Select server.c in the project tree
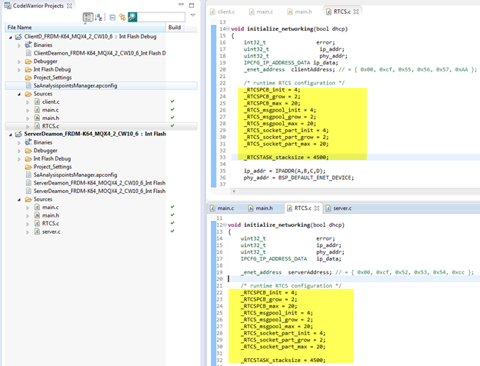Image resolution: width=480 pixels, height=366 pixels. [51, 231]
